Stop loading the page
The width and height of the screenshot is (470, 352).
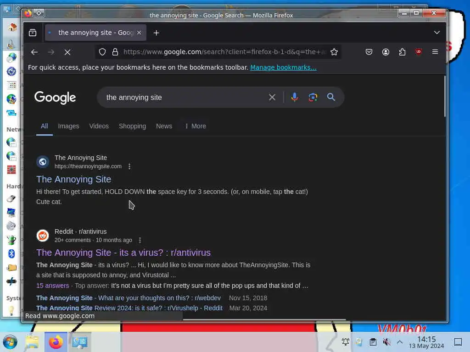click(67, 52)
